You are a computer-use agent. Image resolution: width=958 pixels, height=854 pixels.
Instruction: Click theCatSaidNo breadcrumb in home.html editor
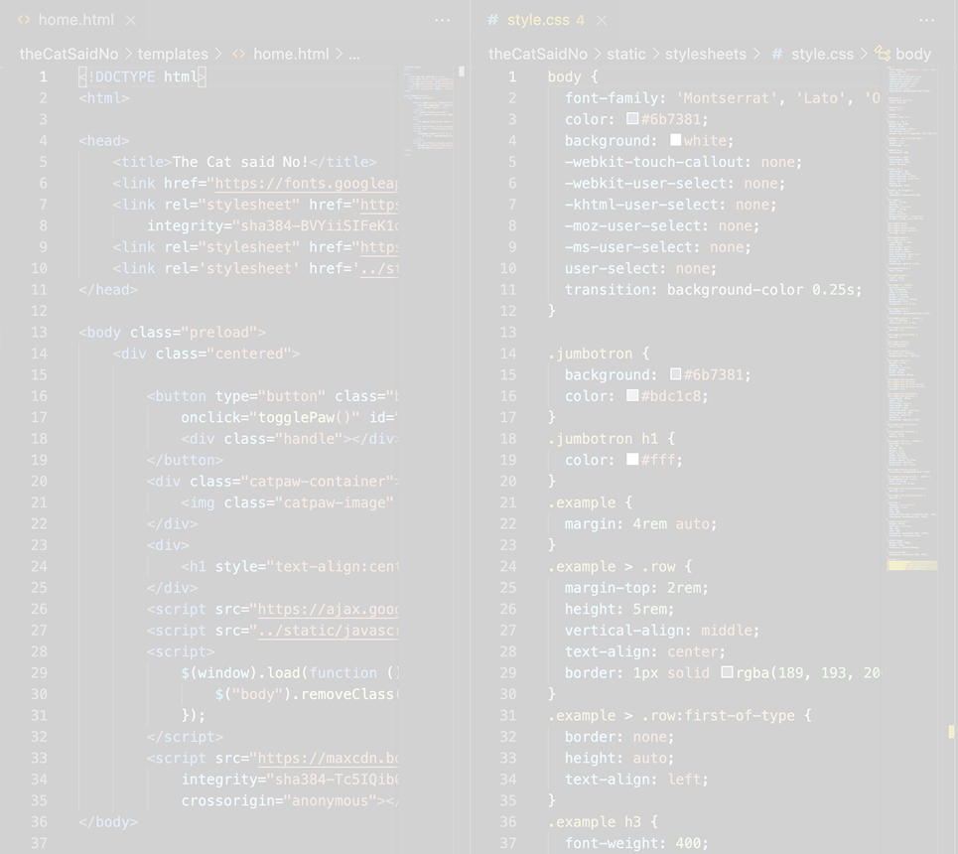[69, 54]
